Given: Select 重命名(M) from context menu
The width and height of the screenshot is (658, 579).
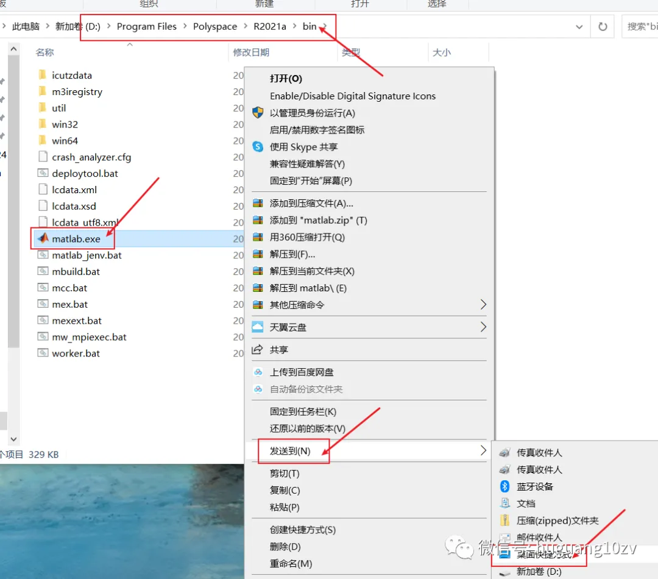Looking at the screenshot, I should coord(291,563).
